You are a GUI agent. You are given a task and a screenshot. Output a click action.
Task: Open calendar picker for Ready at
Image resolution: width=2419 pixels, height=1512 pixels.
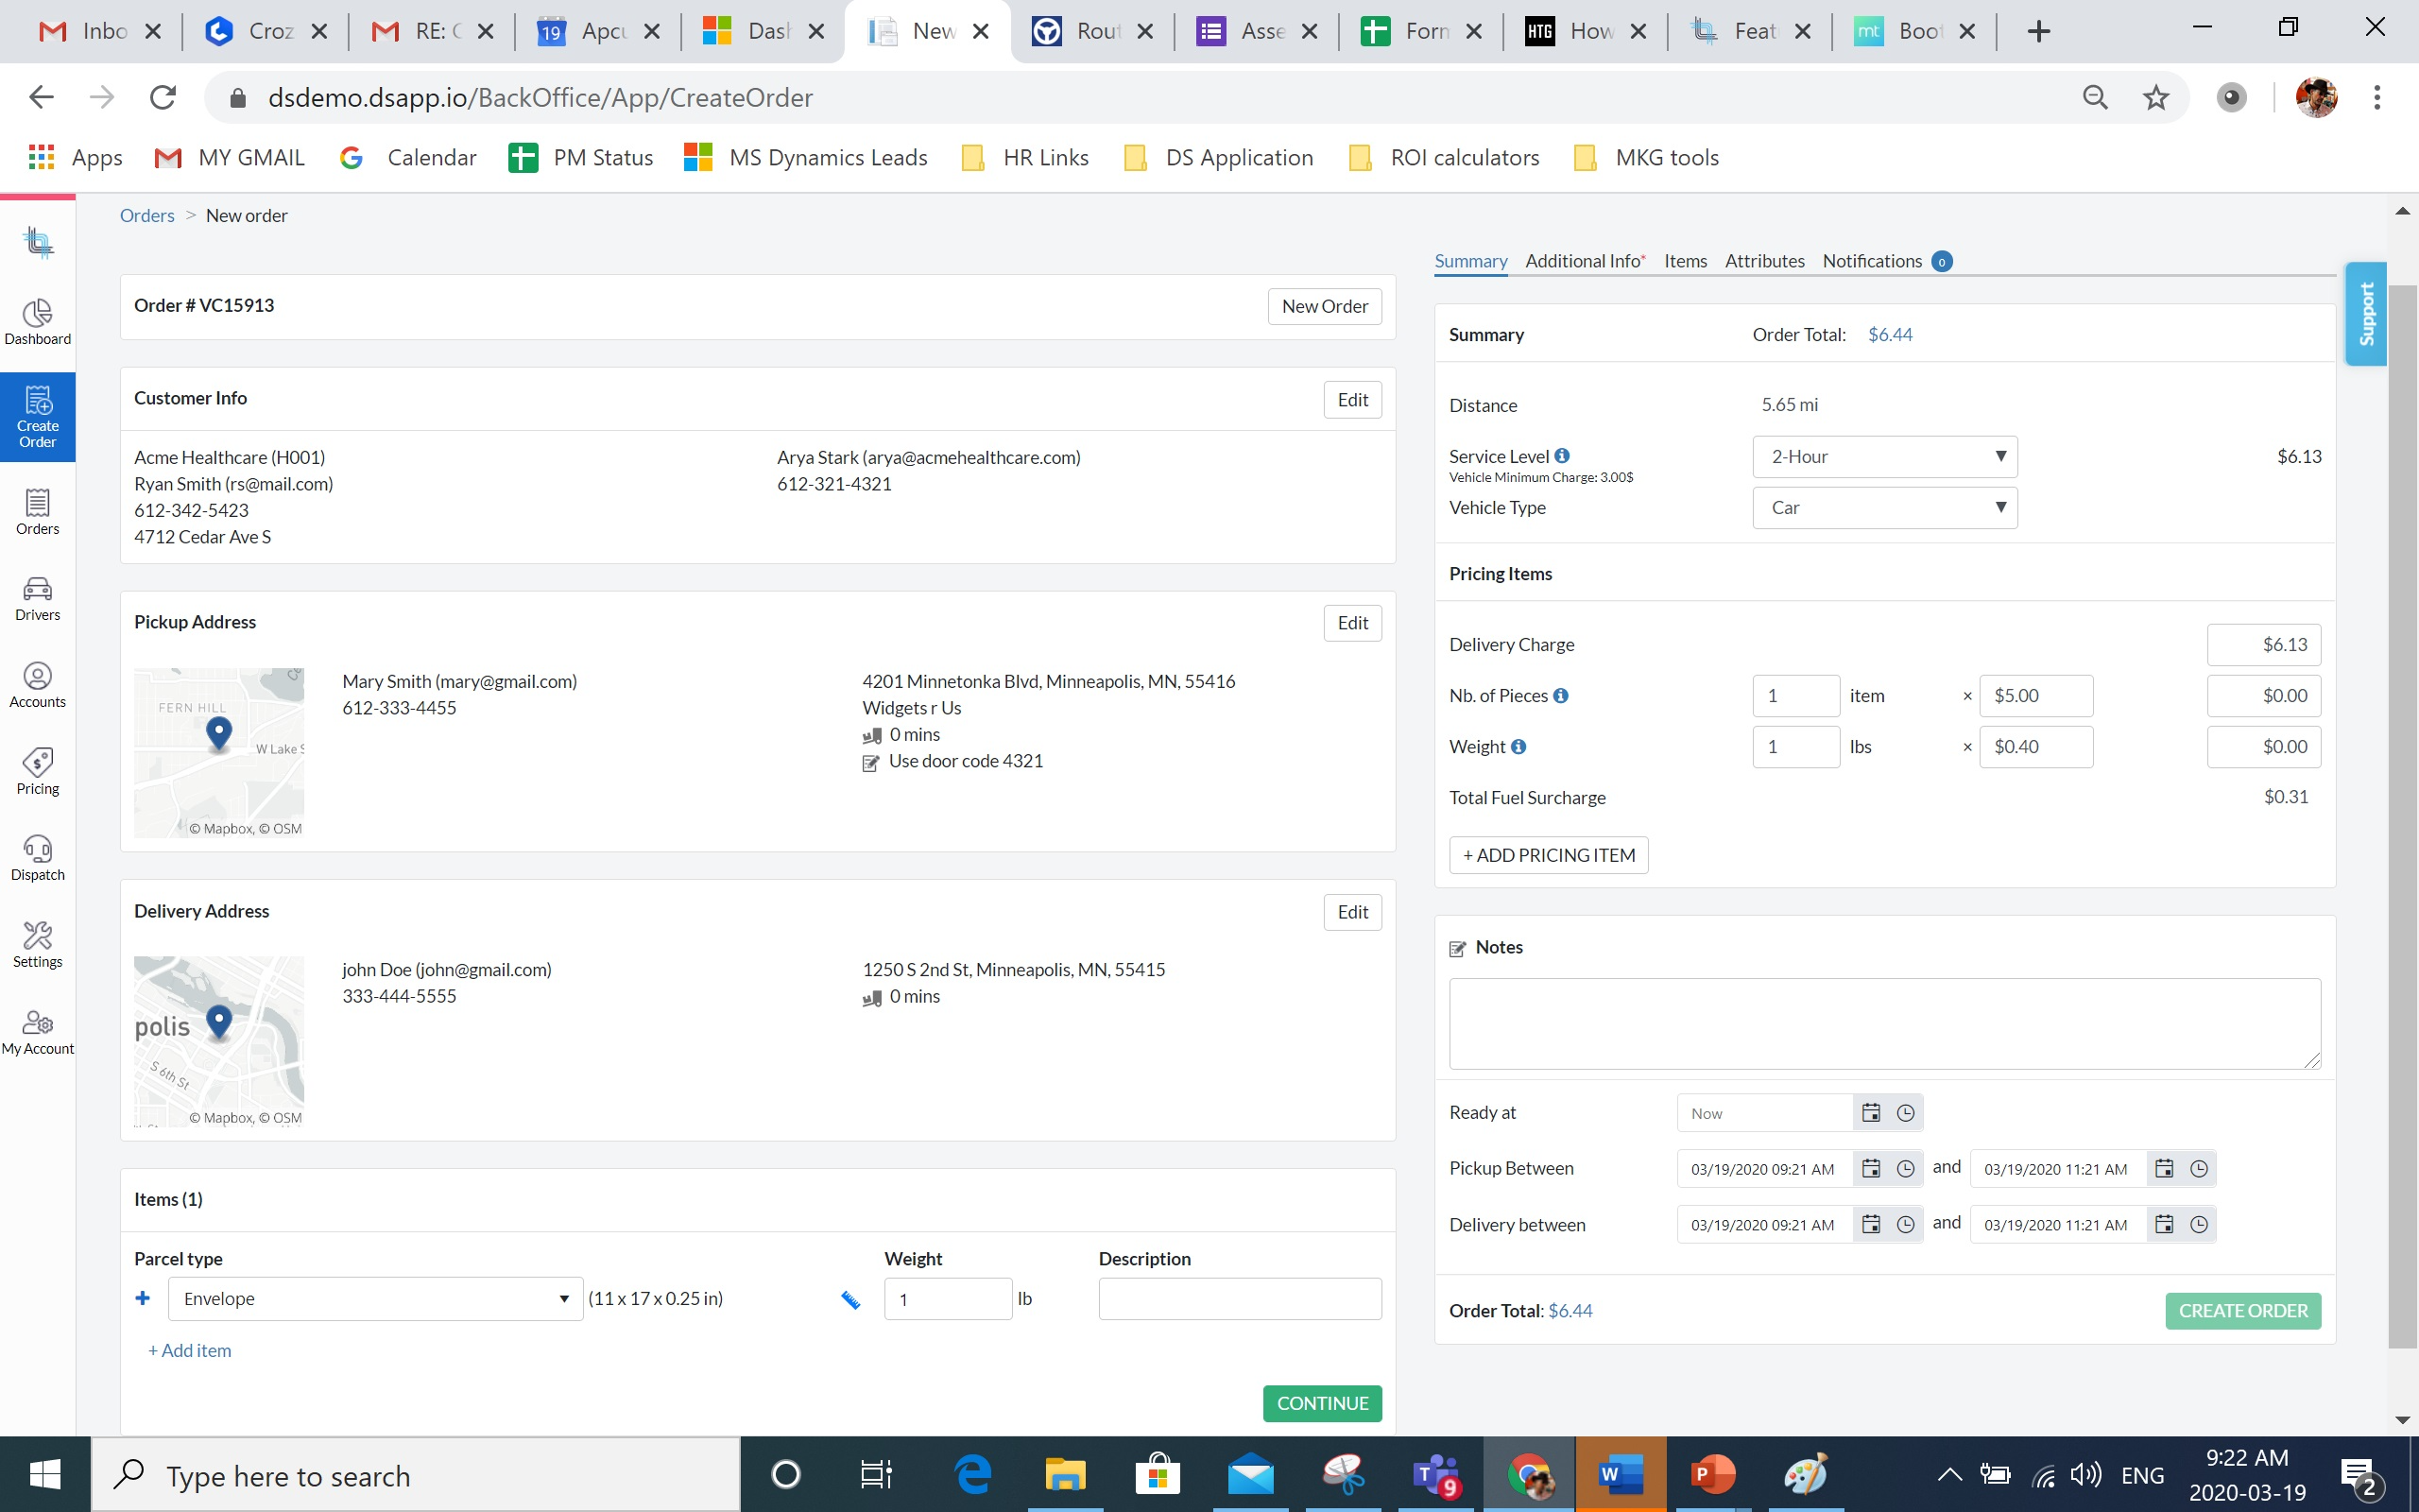click(1870, 1113)
